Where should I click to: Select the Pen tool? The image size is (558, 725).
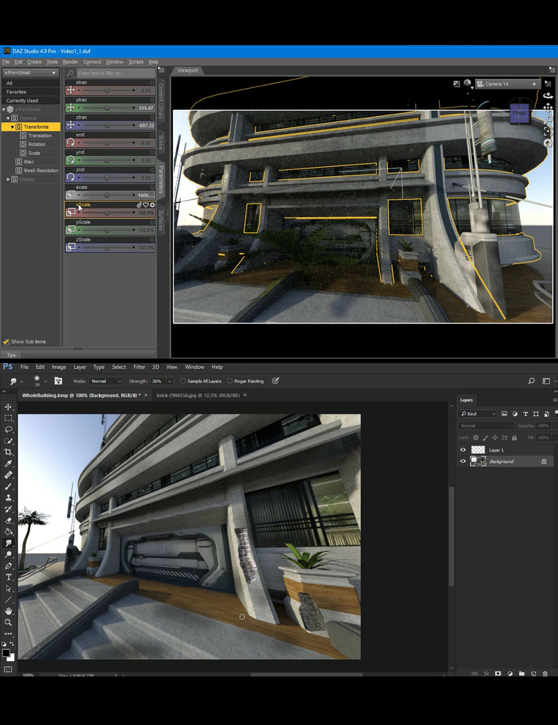(x=8, y=566)
